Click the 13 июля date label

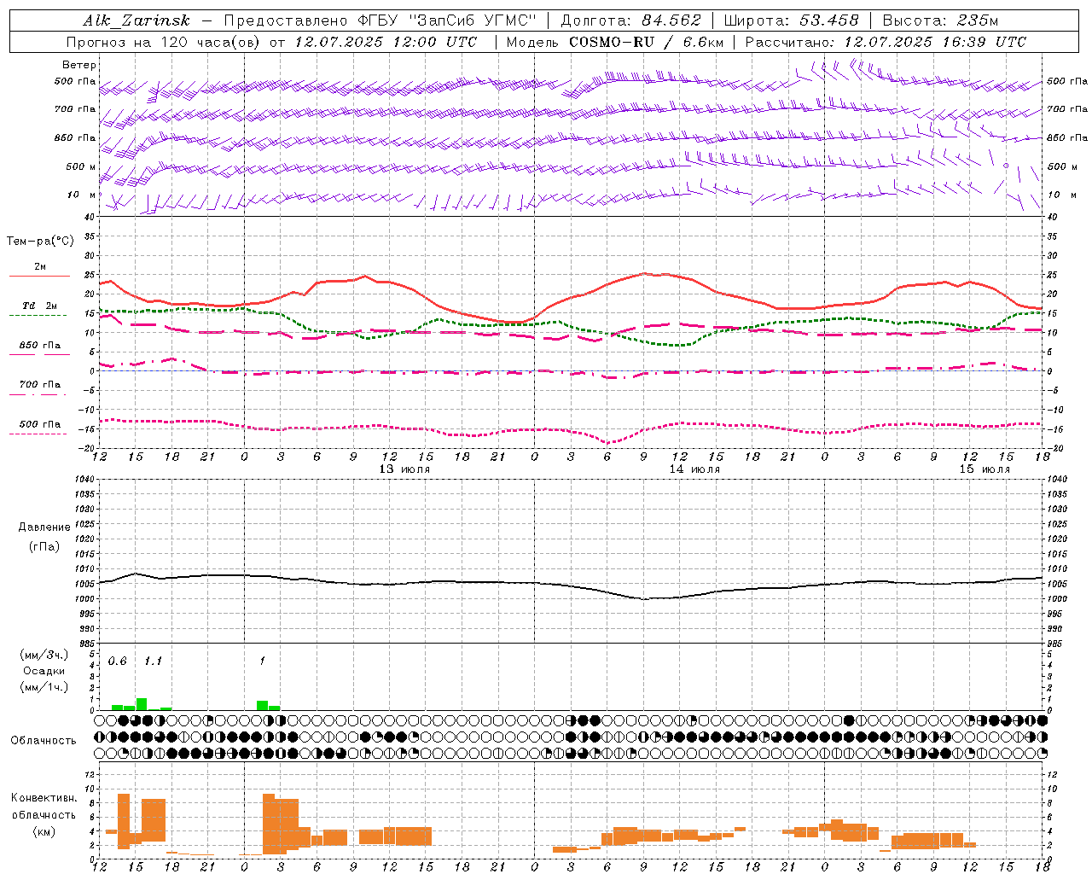[404, 469]
